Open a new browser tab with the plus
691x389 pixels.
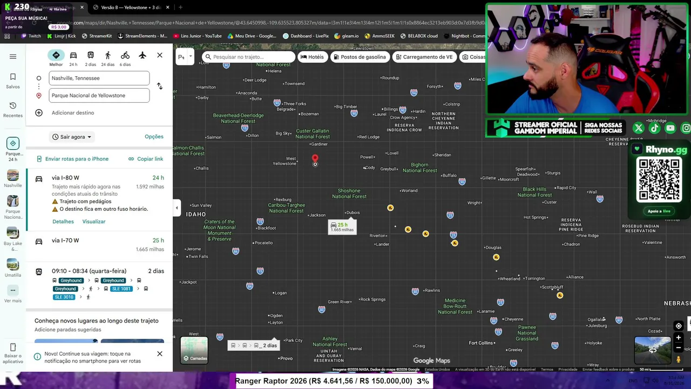(x=180, y=8)
